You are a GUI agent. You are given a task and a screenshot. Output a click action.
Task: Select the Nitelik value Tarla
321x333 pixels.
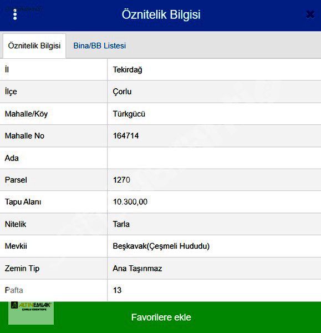[121, 224]
